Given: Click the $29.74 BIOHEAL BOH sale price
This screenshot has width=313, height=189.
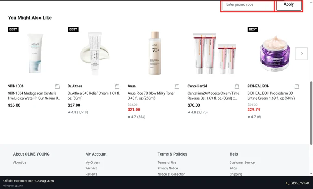Looking at the screenshot, I should pyautogui.click(x=254, y=109).
